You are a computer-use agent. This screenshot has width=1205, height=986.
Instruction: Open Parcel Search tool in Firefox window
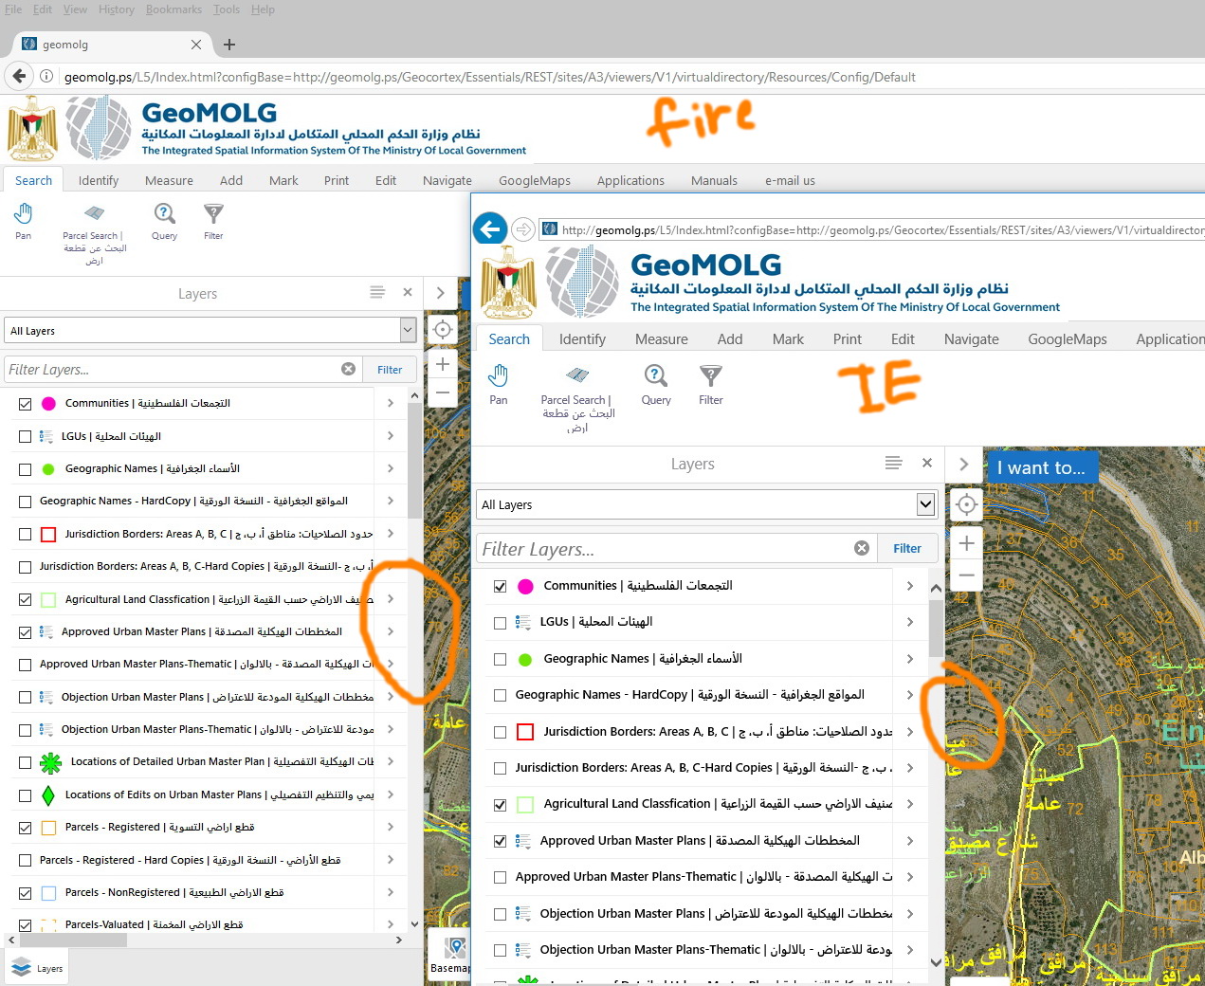coord(94,233)
